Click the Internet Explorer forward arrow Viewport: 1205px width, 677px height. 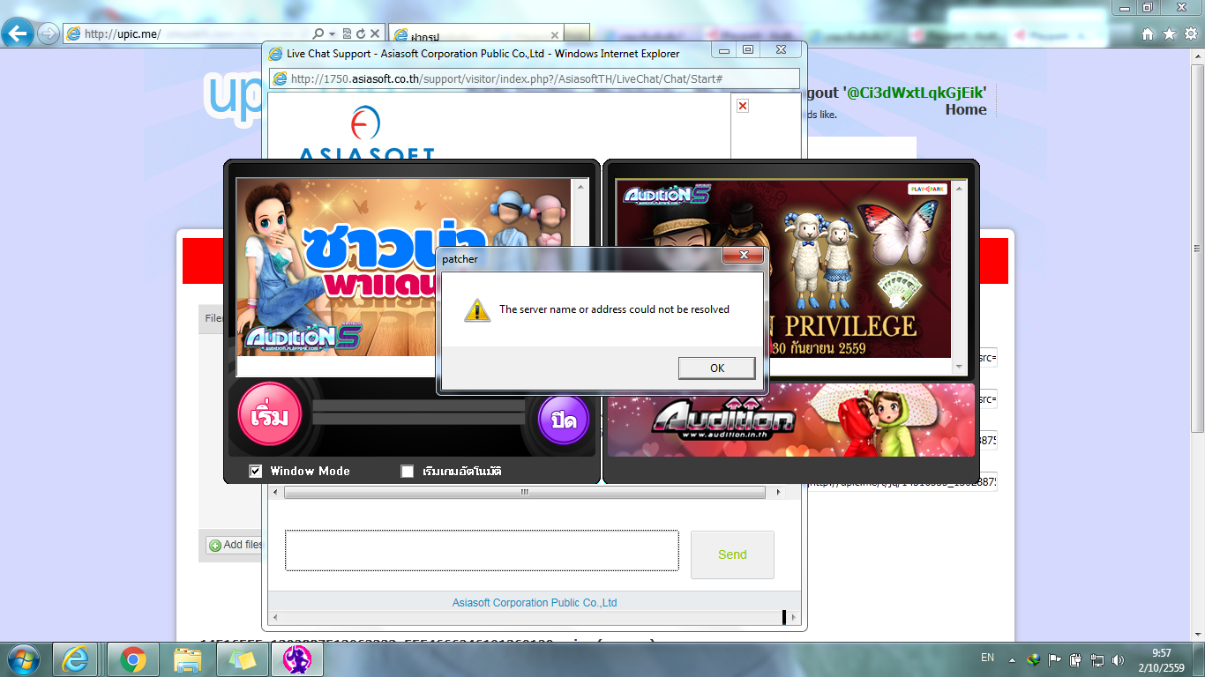tap(48, 33)
